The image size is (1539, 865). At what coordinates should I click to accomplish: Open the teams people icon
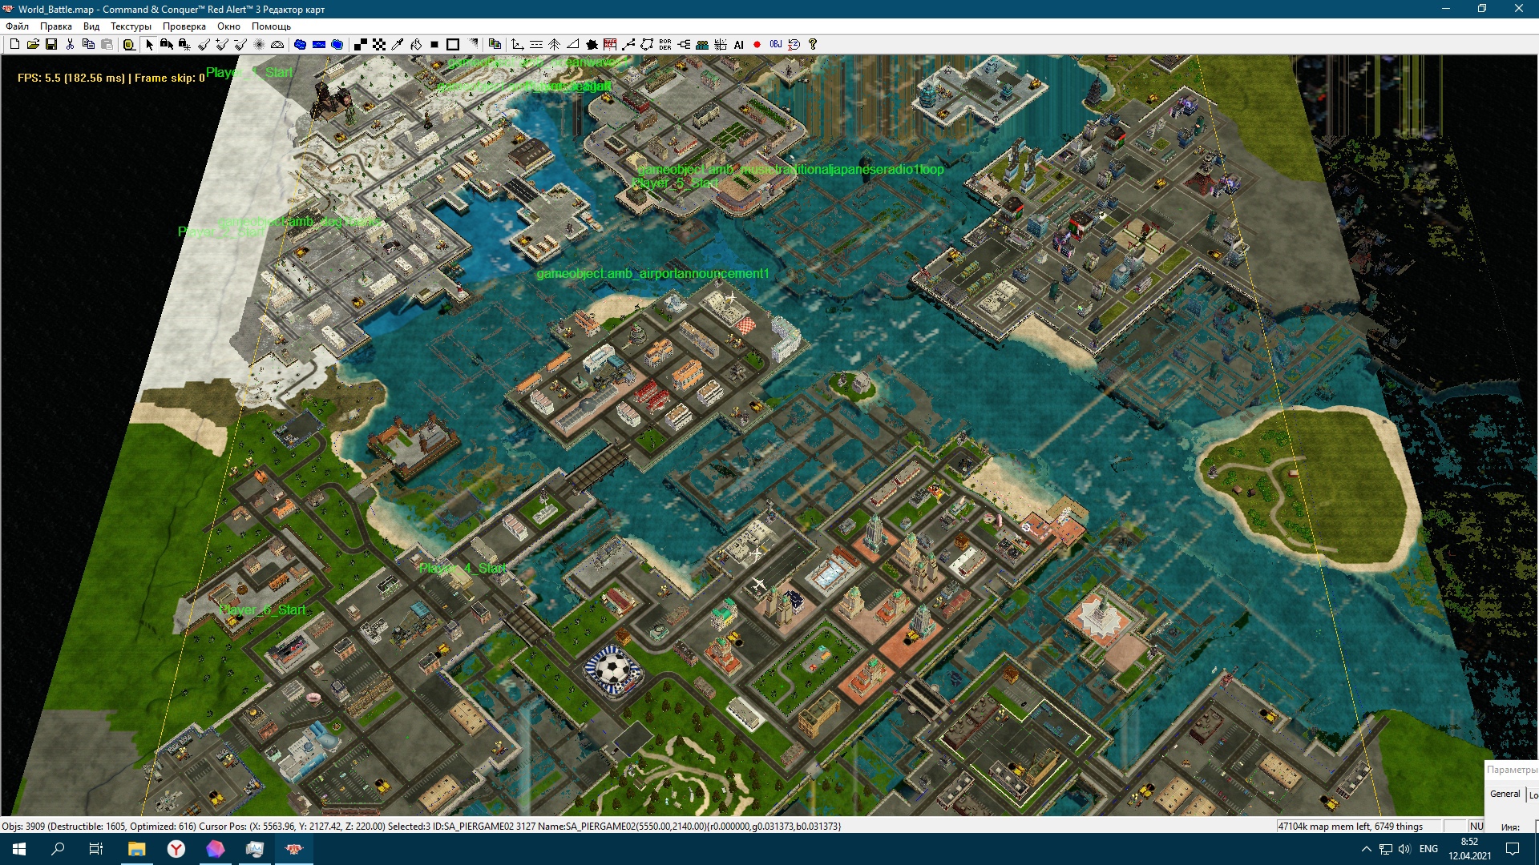tap(702, 45)
